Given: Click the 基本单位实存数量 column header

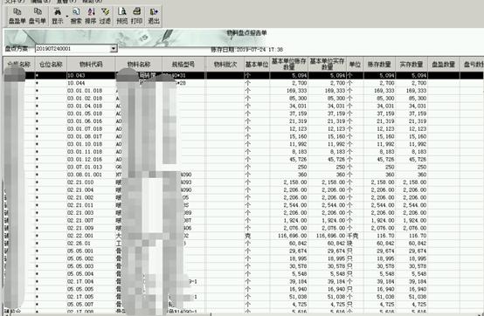Looking at the screenshot, I should [328, 65].
